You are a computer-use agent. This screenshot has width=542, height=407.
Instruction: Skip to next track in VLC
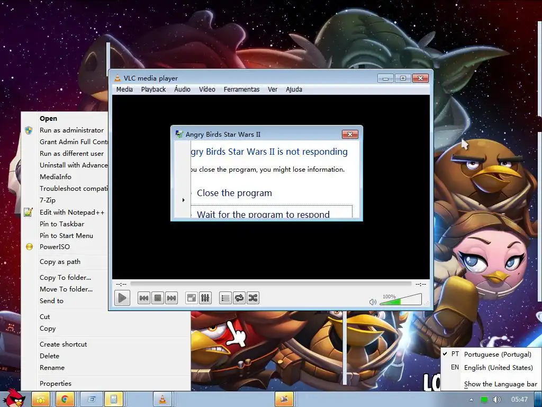(x=171, y=298)
